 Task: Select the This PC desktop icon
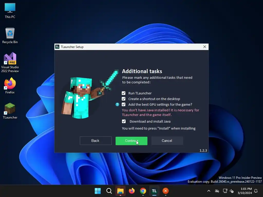click(x=10, y=11)
